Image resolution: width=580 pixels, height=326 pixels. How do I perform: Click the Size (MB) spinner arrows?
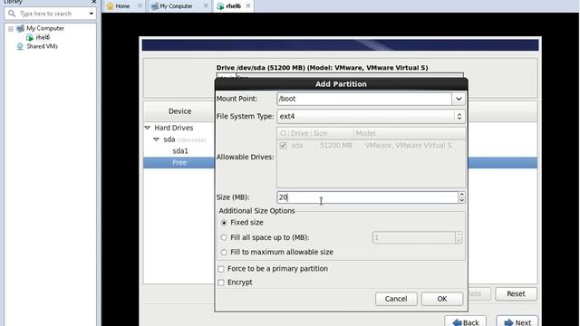click(x=461, y=197)
